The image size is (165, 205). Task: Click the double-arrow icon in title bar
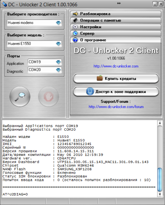click(119, 3)
